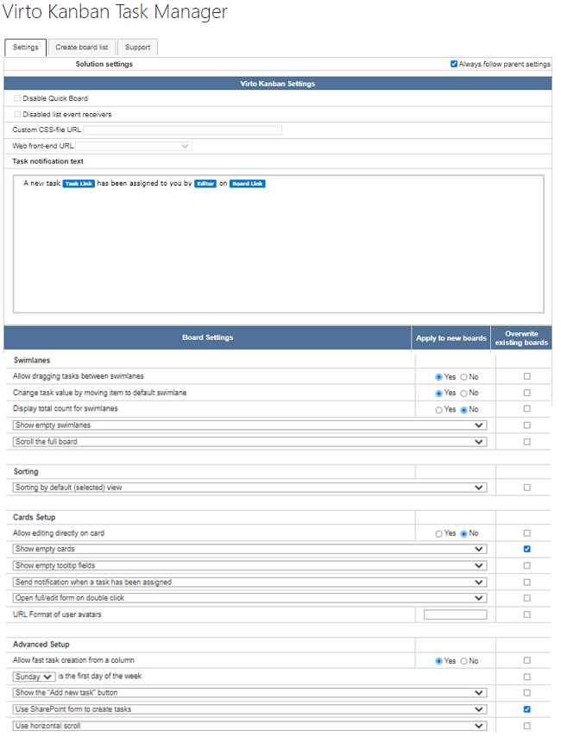
Task: Click the Cards Setup section label
Action: click(35, 518)
